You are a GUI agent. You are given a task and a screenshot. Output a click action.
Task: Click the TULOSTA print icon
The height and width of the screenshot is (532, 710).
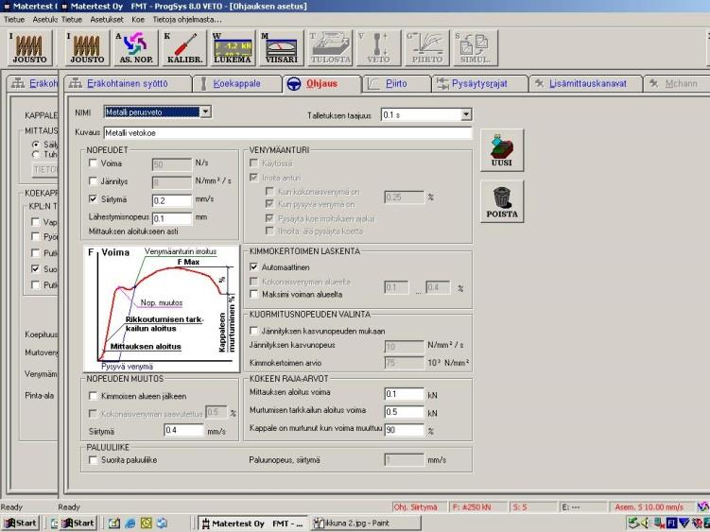pos(330,47)
